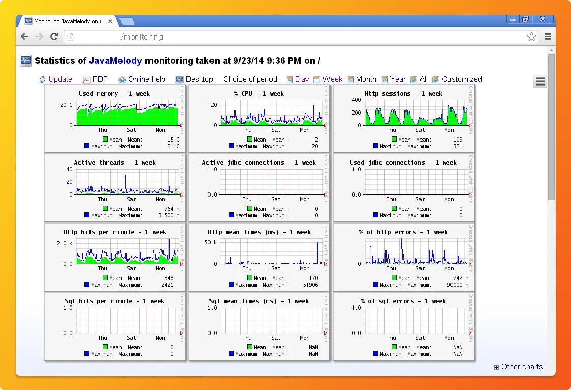
Task: Go back to previous page
Action: tap(24, 37)
